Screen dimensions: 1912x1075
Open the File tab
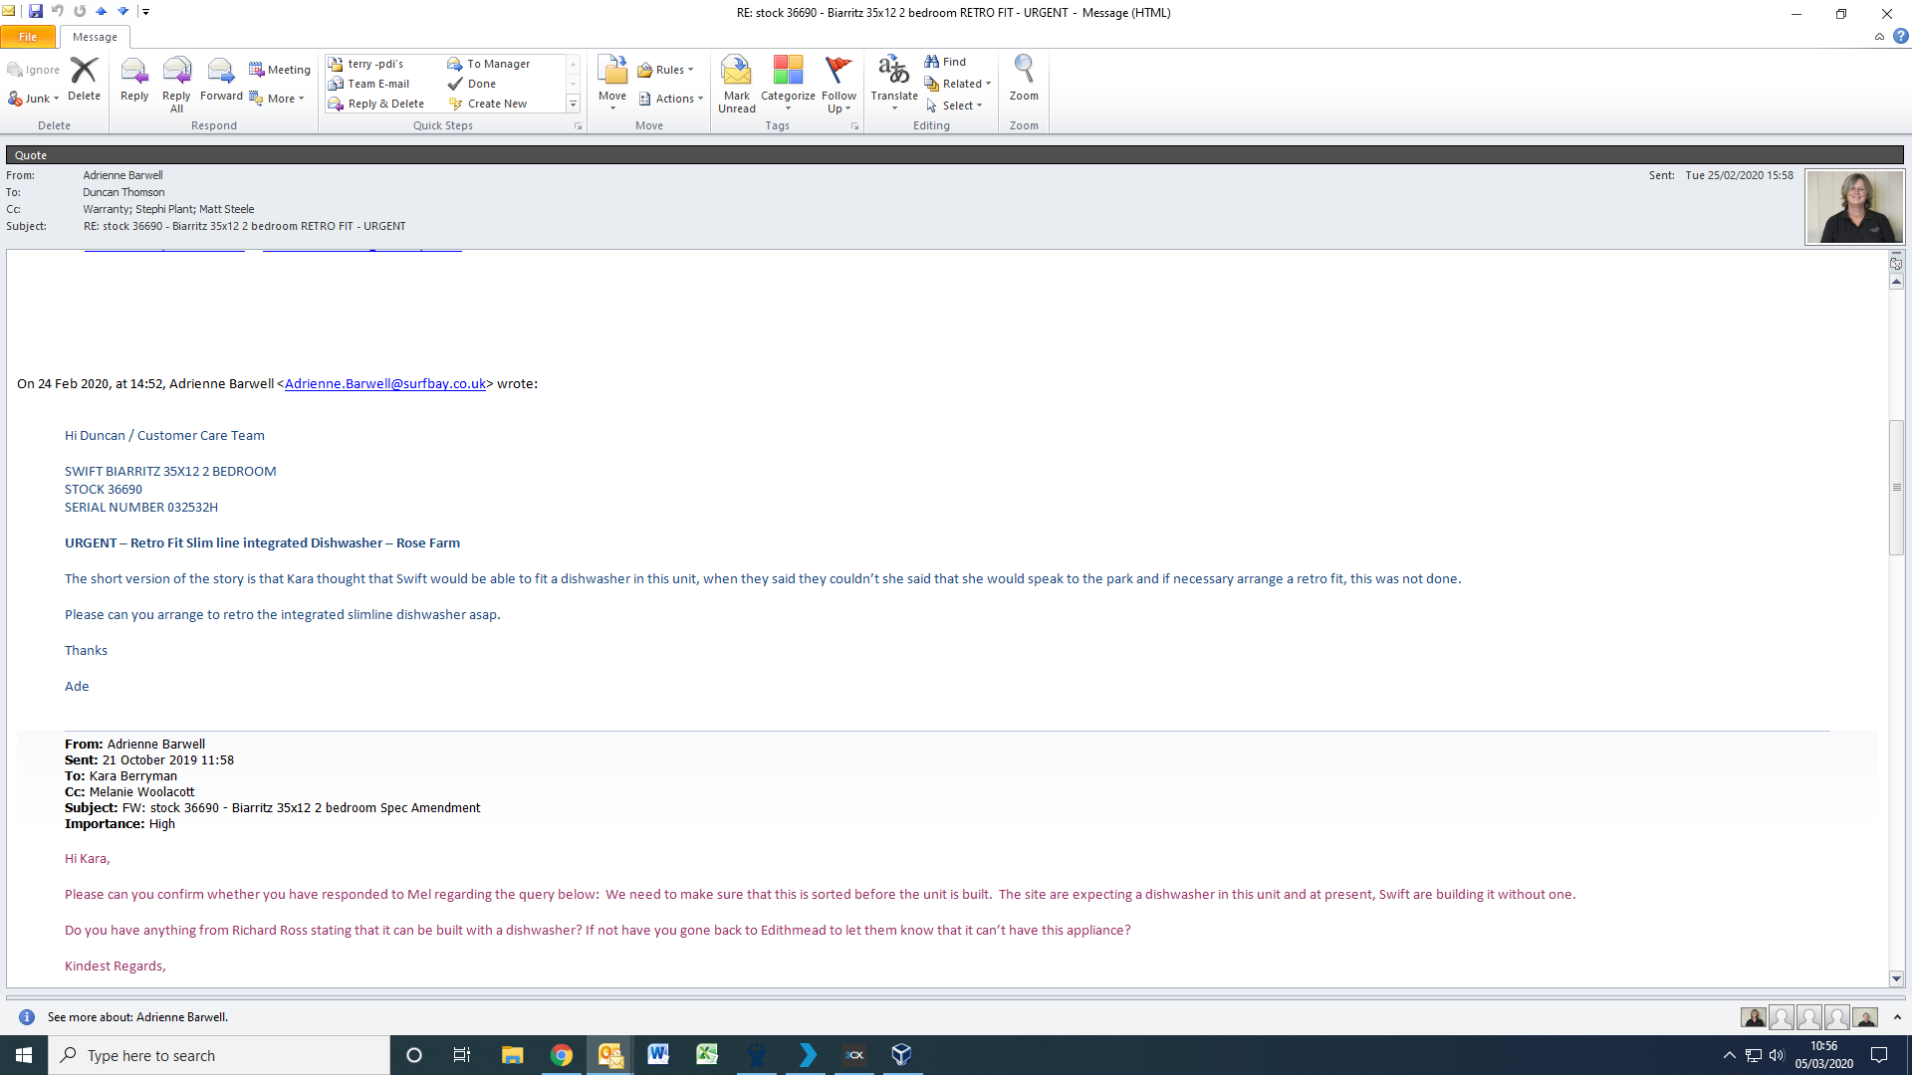[x=28, y=37]
